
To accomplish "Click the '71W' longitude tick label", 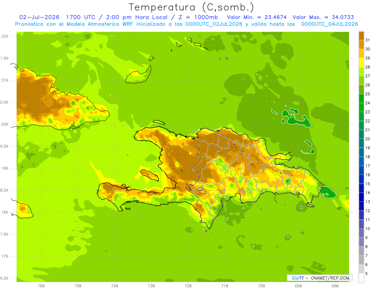I will pos(225,286).
